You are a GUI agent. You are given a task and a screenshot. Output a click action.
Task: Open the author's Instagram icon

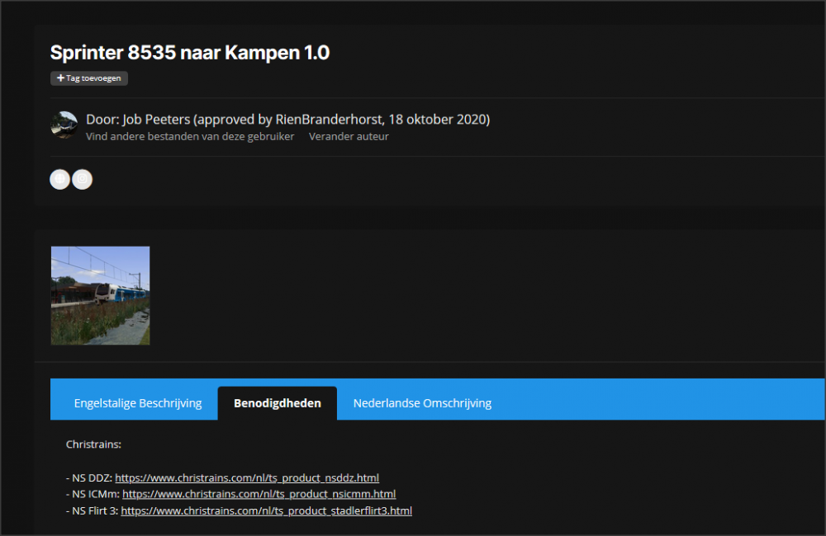click(82, 179)
